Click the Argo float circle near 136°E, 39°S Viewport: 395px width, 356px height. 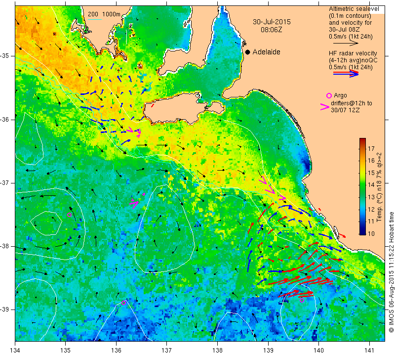(x=123, y=303)
